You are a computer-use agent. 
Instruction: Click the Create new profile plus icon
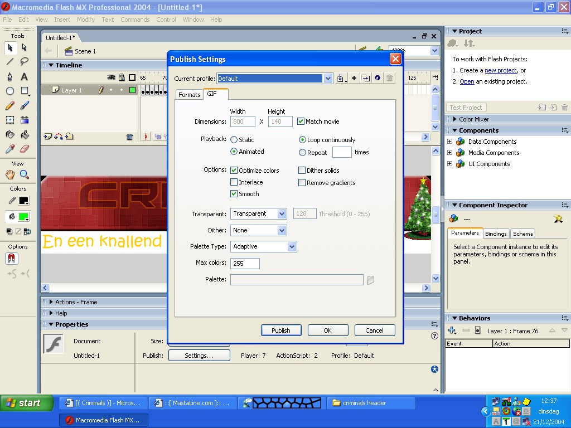354,79
